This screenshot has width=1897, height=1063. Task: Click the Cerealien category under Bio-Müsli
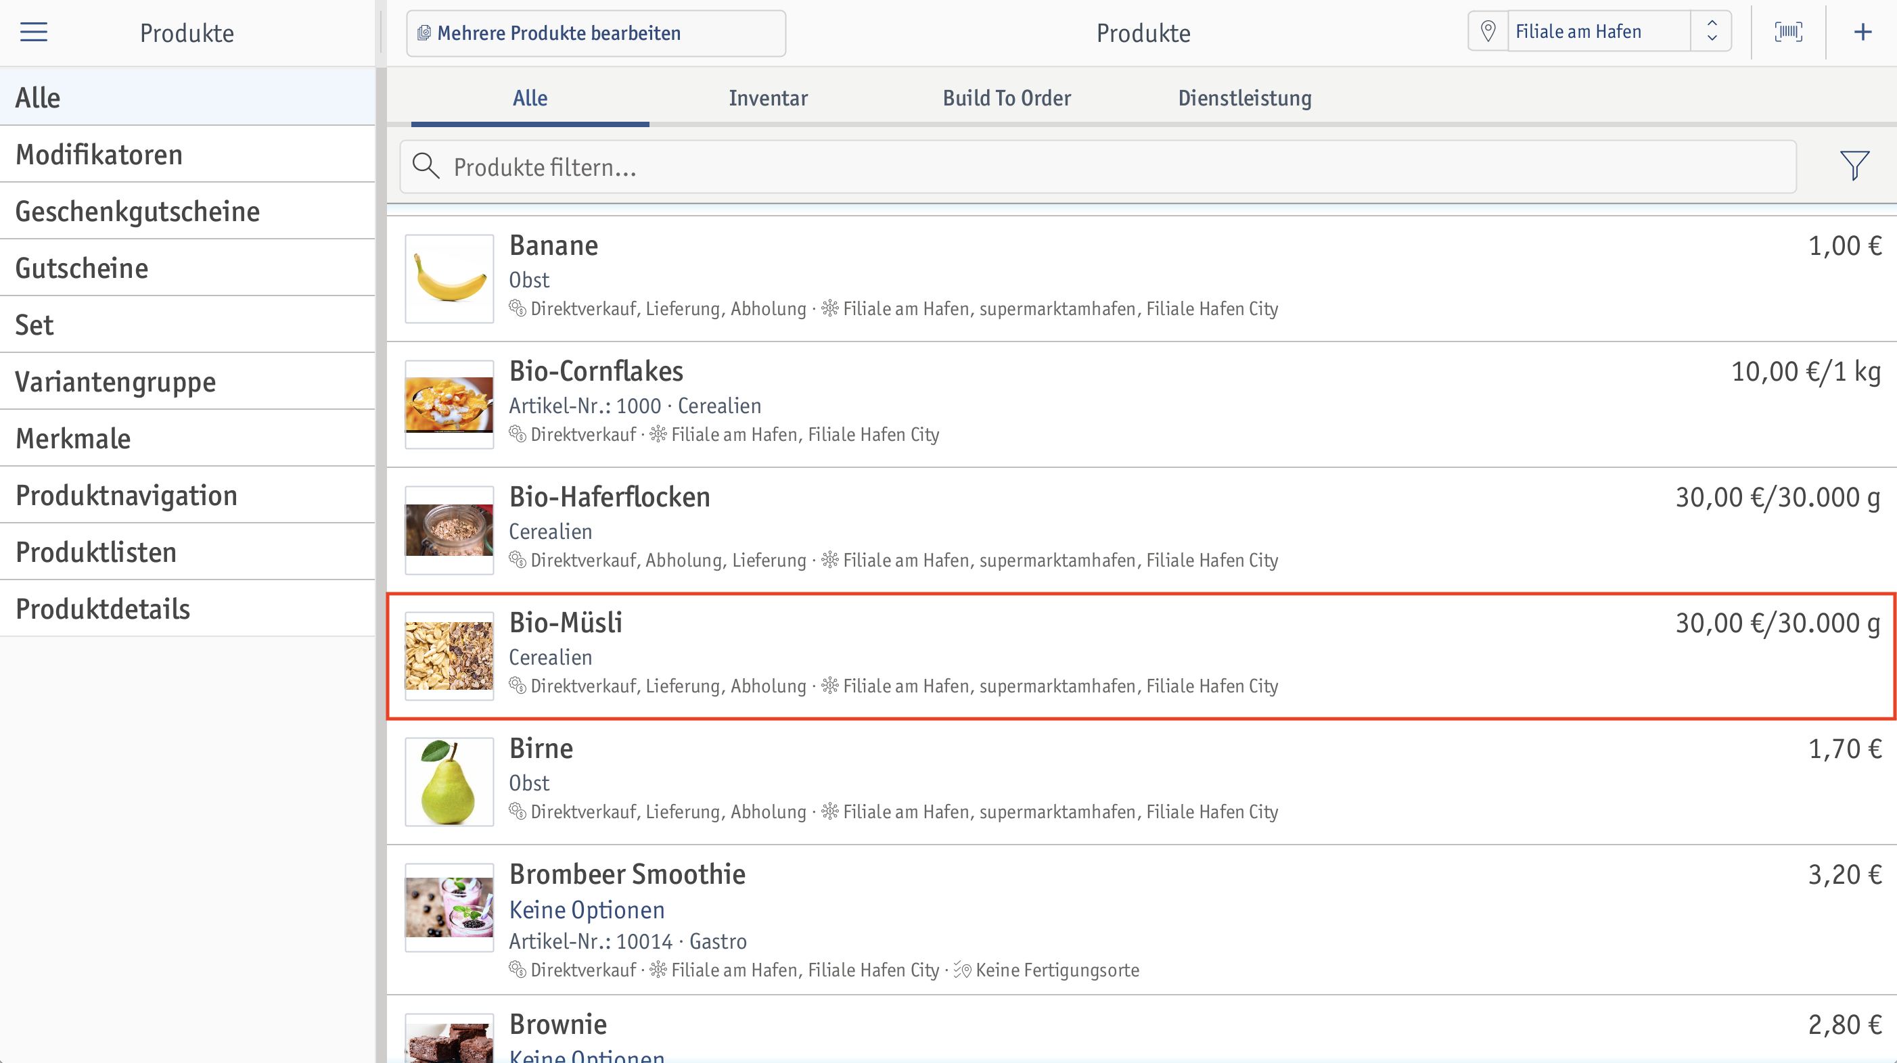point(551,657)
